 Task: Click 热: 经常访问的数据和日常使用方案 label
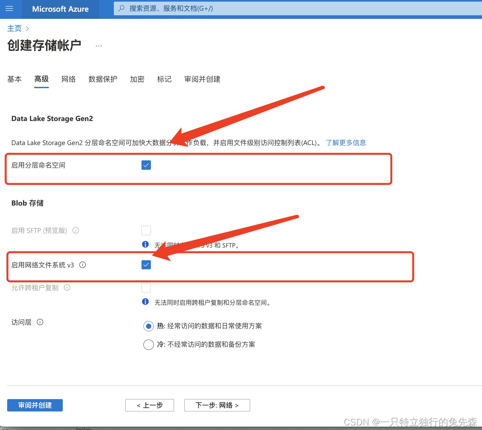[209, 326]
